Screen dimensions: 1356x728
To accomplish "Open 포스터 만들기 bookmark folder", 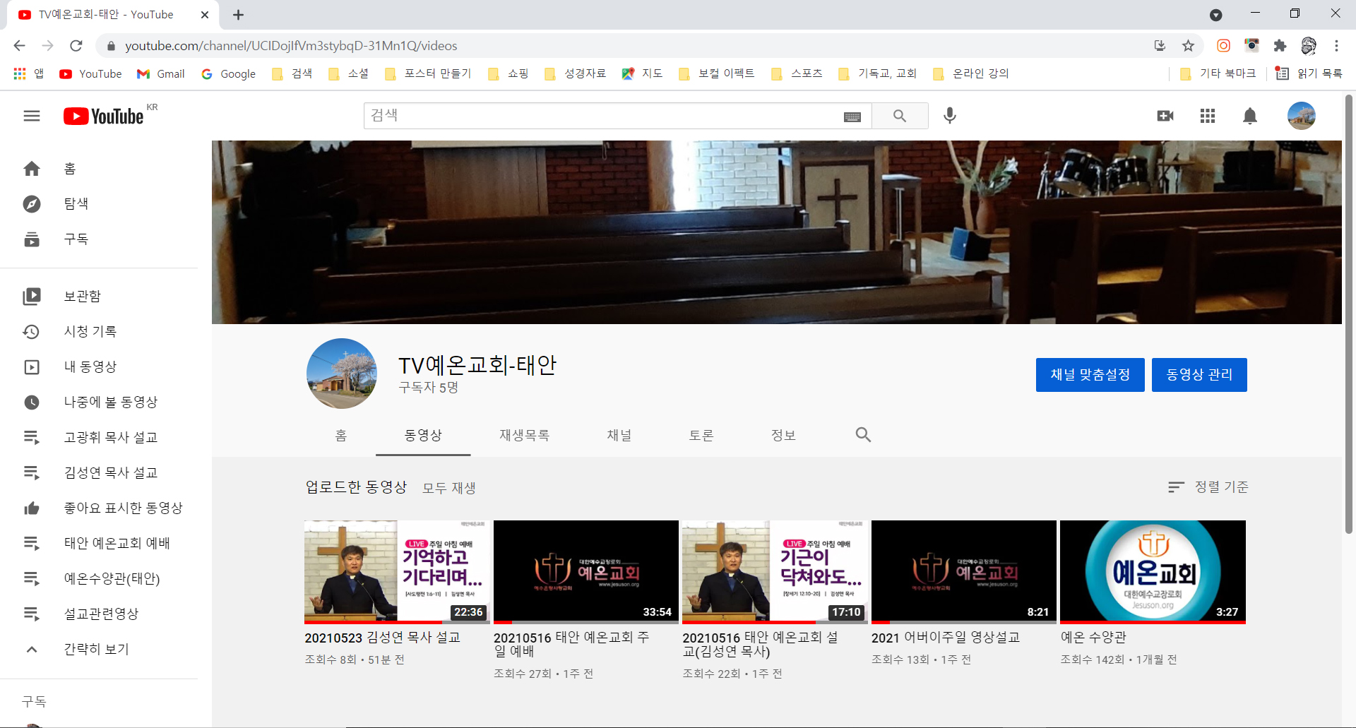I will click(x=428, y=73).
